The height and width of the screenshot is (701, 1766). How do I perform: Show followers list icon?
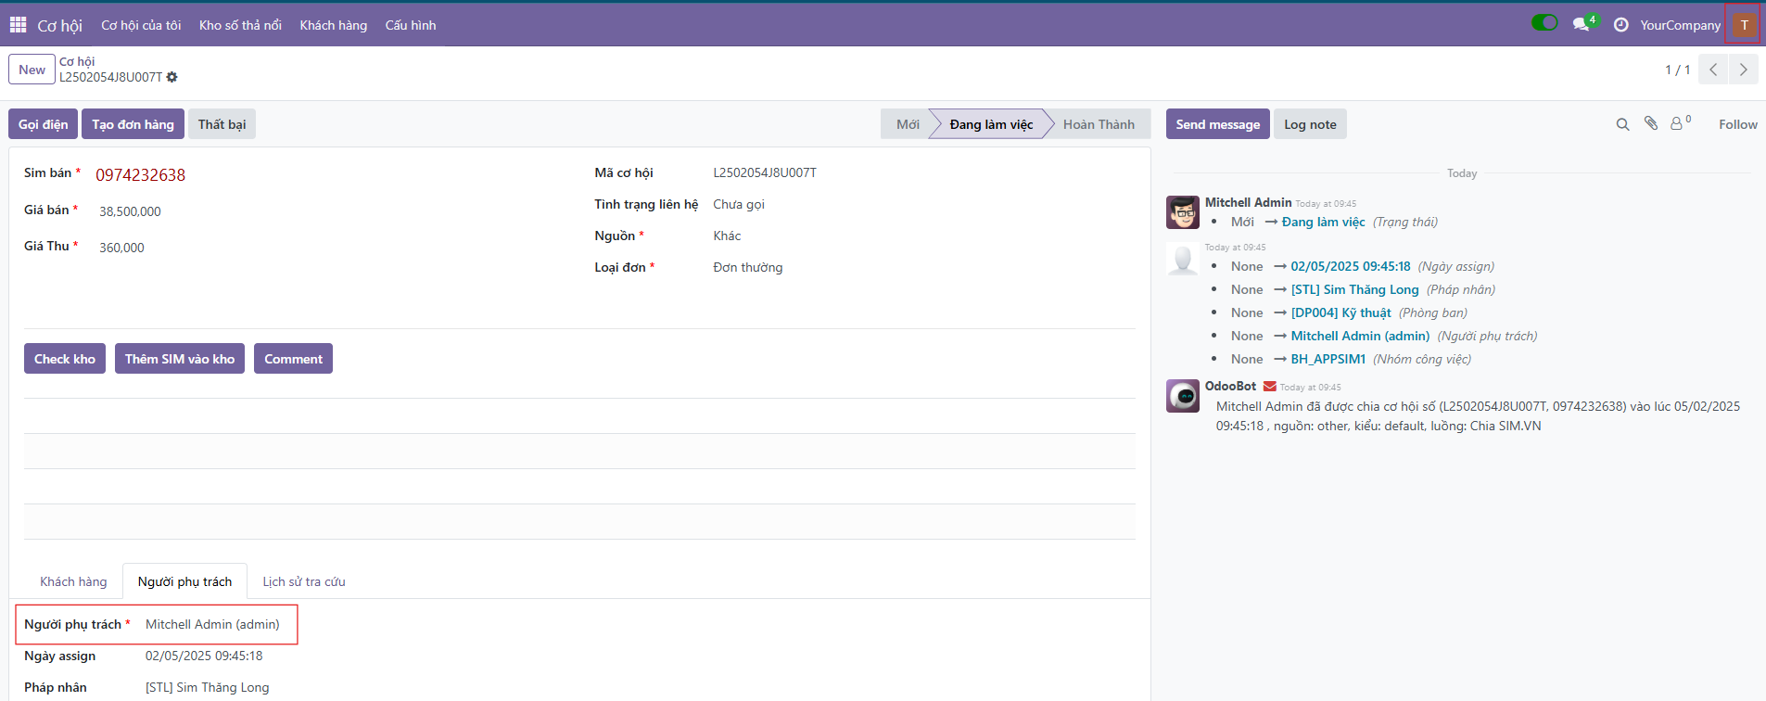pyautogui.click(x=1679, y=123)
